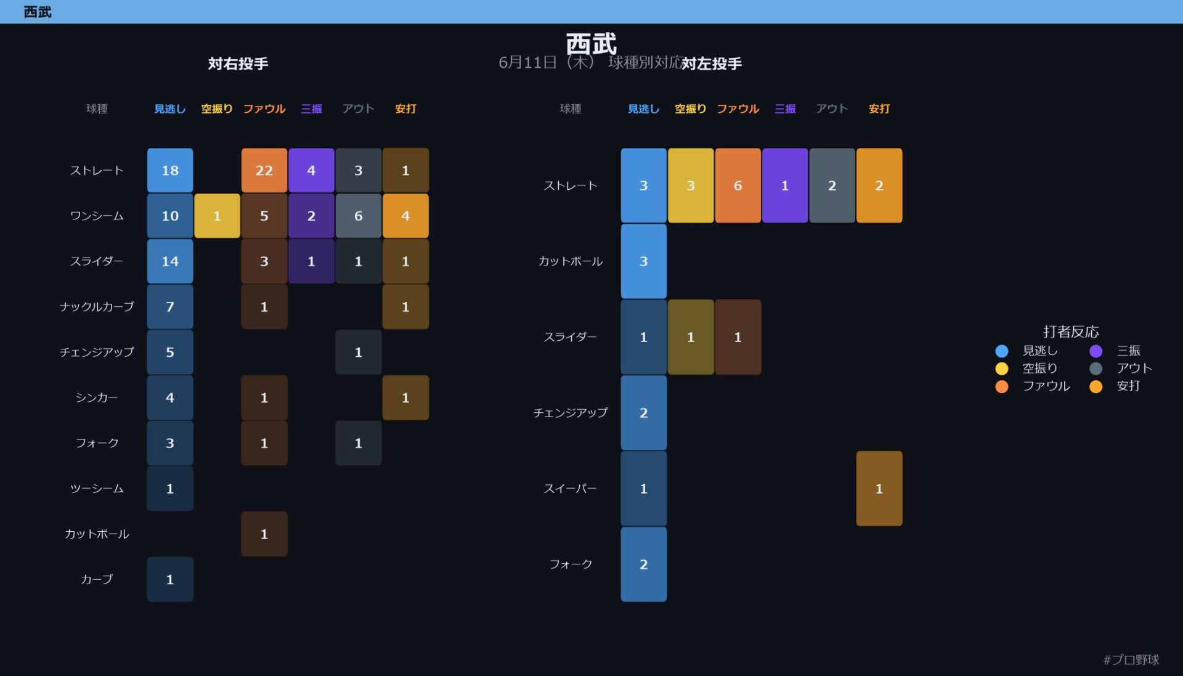The height and width of the screenshot is (676, 1183).
Task: Click the 6 foul cell in left-pitcher ストレート row
Action: [738, 185]
